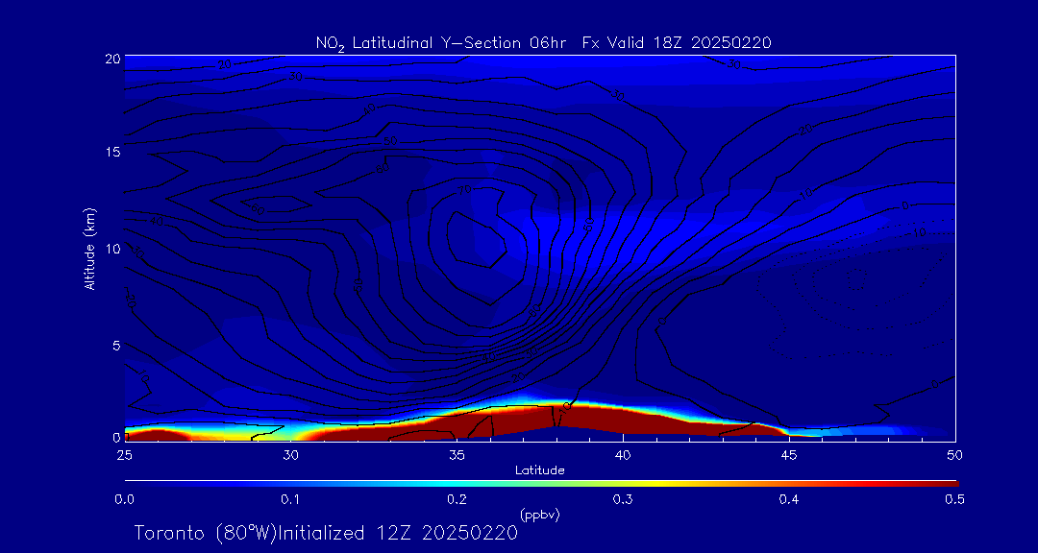Select colorbar value label 0.1

tap(290, 500)
